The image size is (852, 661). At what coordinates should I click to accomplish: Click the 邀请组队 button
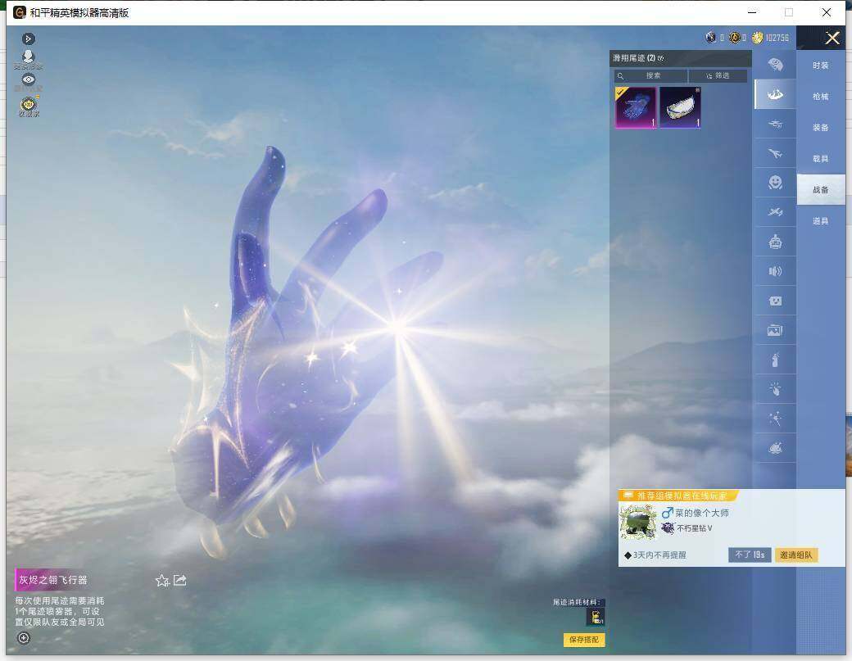pos(796,555)
